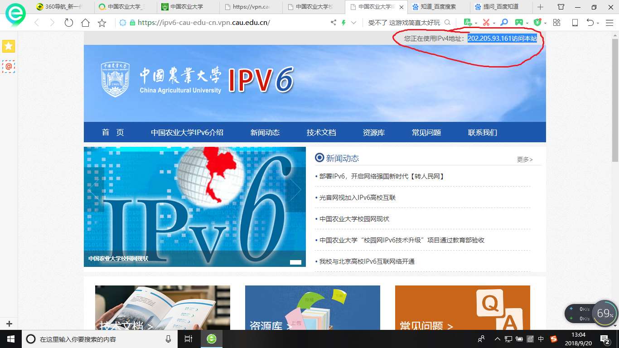Click the 更多> link in news section
The height and width of the screenshot is (348, 619).
point(525,159)
